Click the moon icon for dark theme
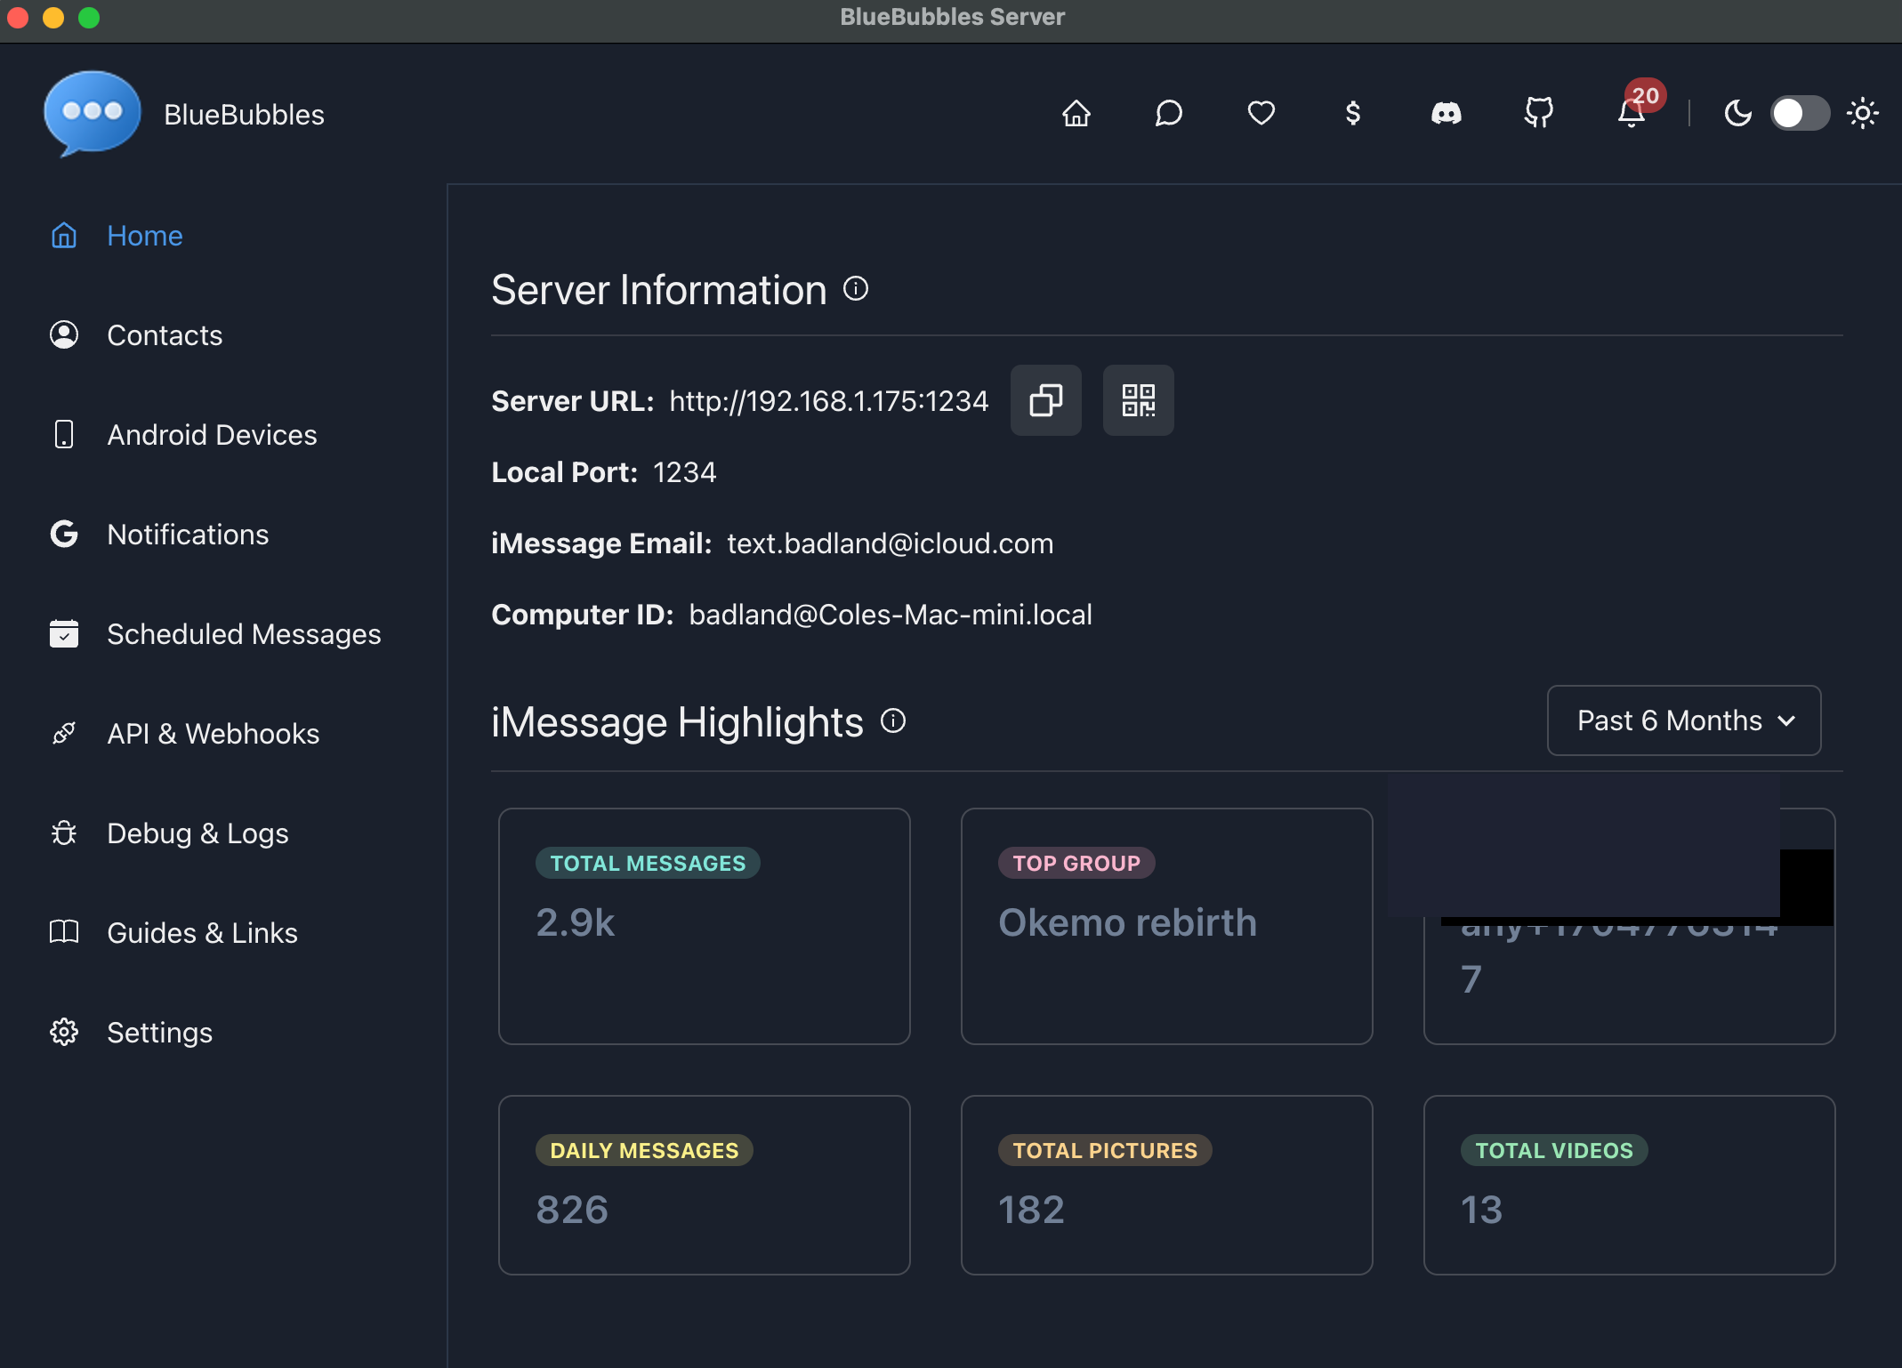The image size is (1902, 1368). (x=1739, y=113)
